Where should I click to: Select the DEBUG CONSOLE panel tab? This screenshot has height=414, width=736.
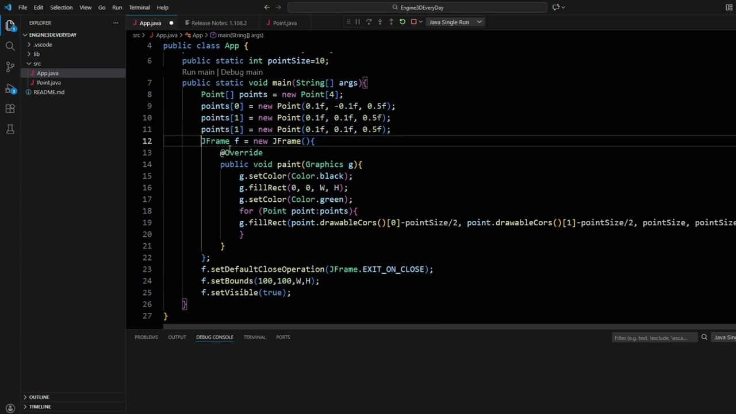[x=214, y=338]
